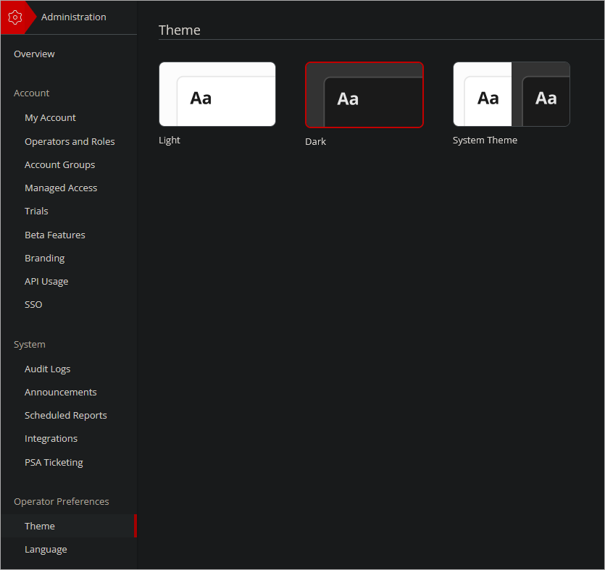
Task: Select the Dark theme card
Action: (x=364, y=95)
